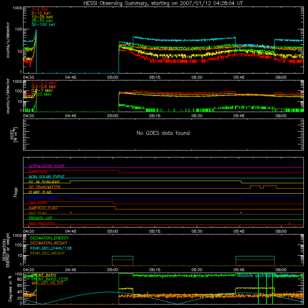Image resolution: width=308 pixels, height=308 pixels.
Task: Click the 04:30 tick under the keV panel
Action: 28,77
